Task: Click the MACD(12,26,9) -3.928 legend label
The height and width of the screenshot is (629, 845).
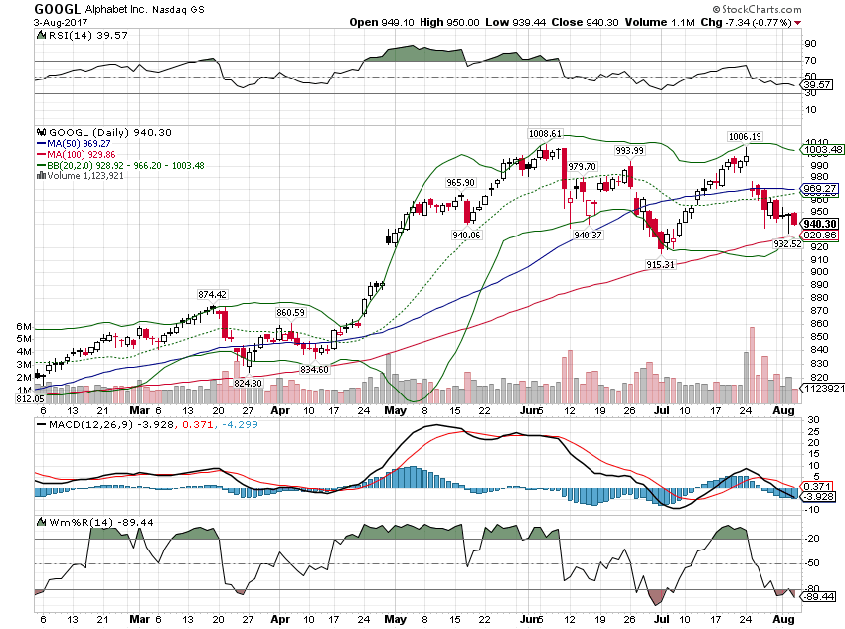Action: 111,425
